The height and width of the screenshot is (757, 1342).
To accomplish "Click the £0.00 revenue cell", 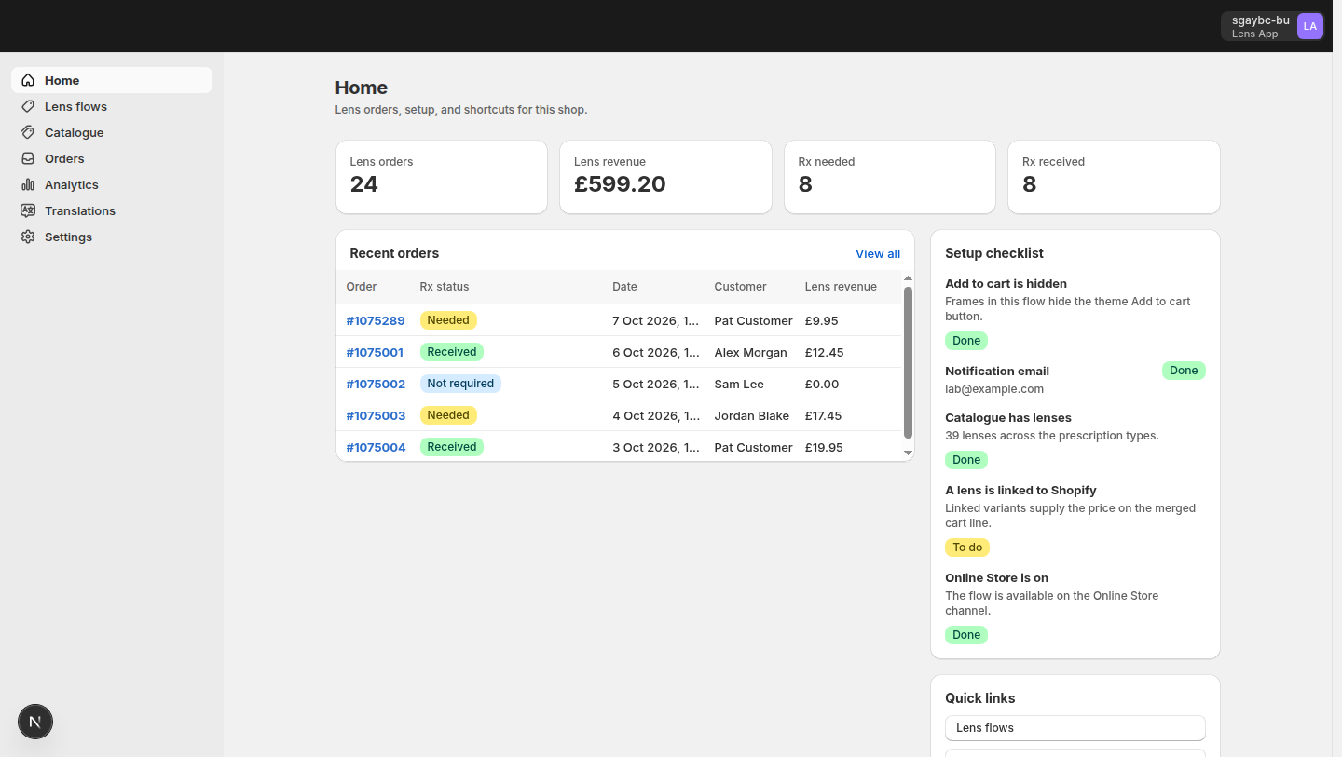I will (x=822, y=384).
